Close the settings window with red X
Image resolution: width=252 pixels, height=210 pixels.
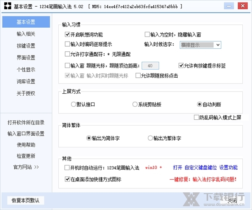(x=243, y=6)
